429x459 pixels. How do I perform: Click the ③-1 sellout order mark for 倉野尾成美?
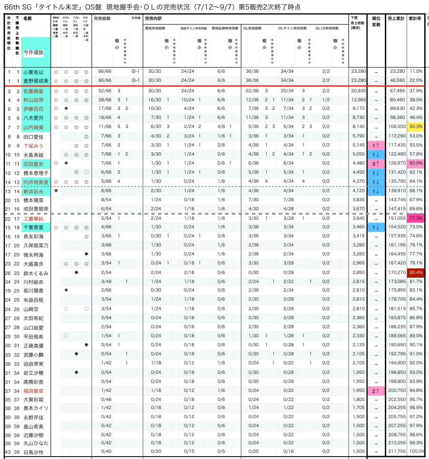pyautogui.click(x=135, y=81)
